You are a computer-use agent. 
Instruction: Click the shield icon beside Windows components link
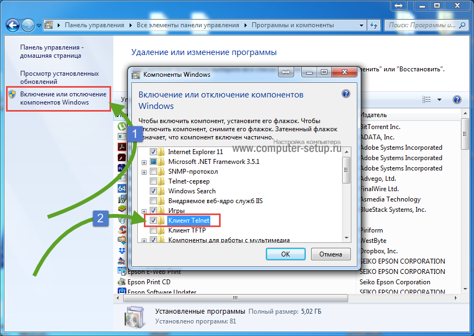(x=12, y=94)
